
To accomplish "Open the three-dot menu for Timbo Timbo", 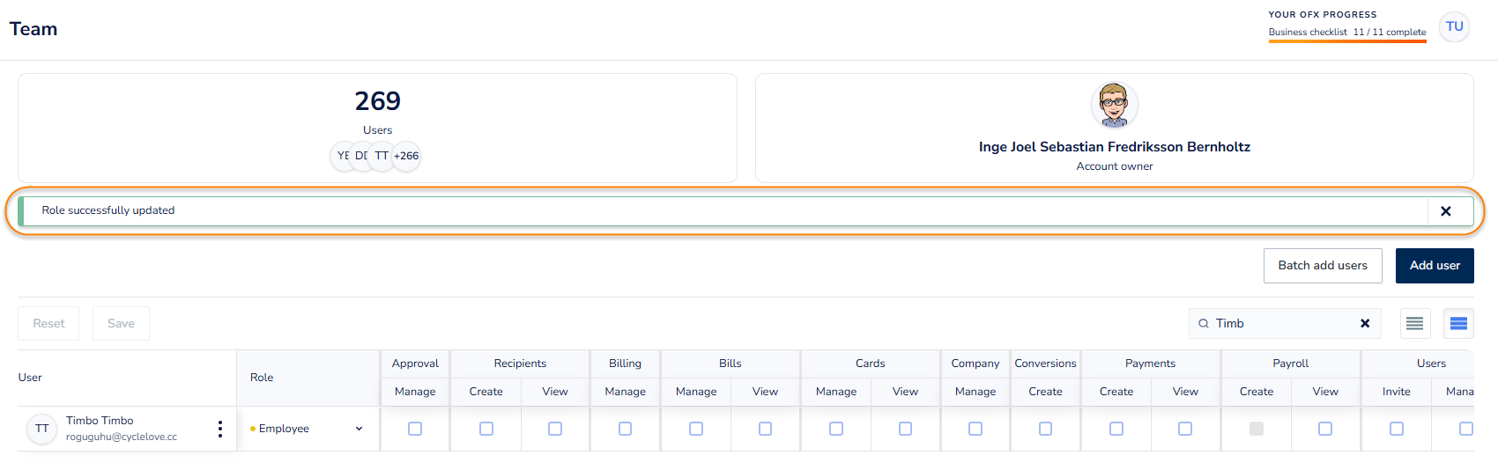I will coord(219,429).
